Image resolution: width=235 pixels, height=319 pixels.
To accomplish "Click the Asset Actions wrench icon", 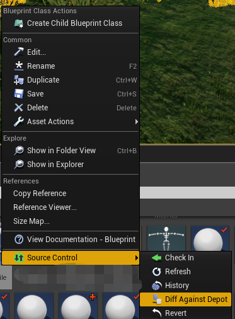I will [x=19, y=122].
